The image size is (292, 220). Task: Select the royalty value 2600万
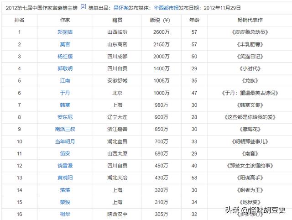(161, 32)
